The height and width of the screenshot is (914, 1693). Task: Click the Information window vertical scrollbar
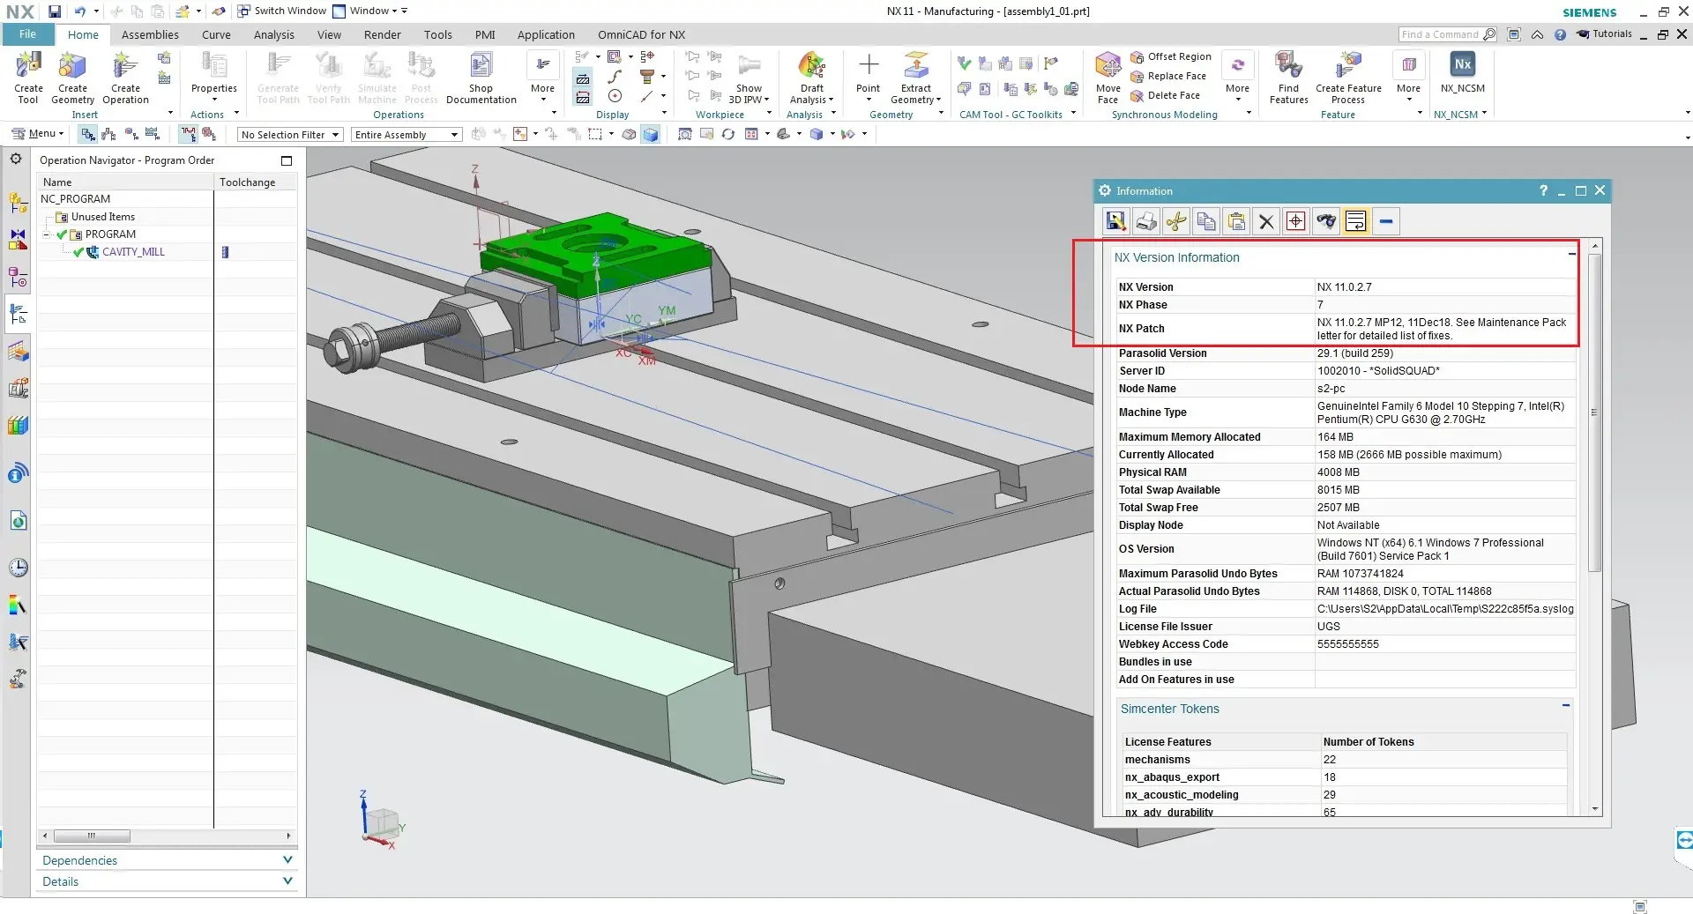1594,414
